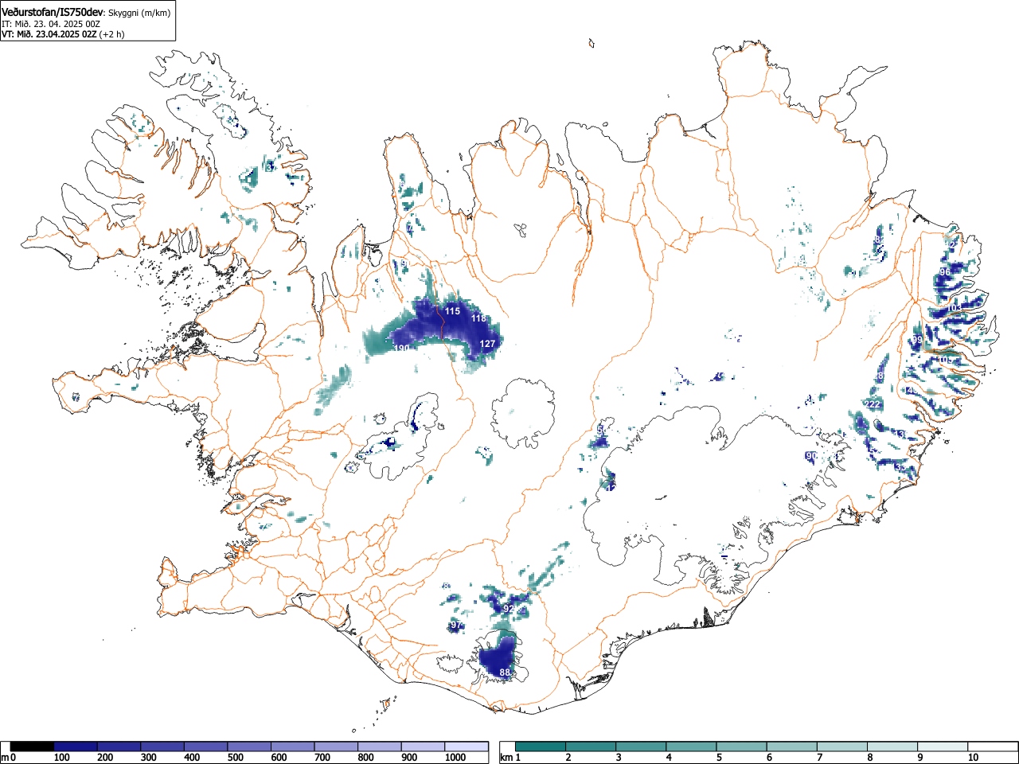Click the '96' visibility value in the Eastfjords

coord(945,272)
